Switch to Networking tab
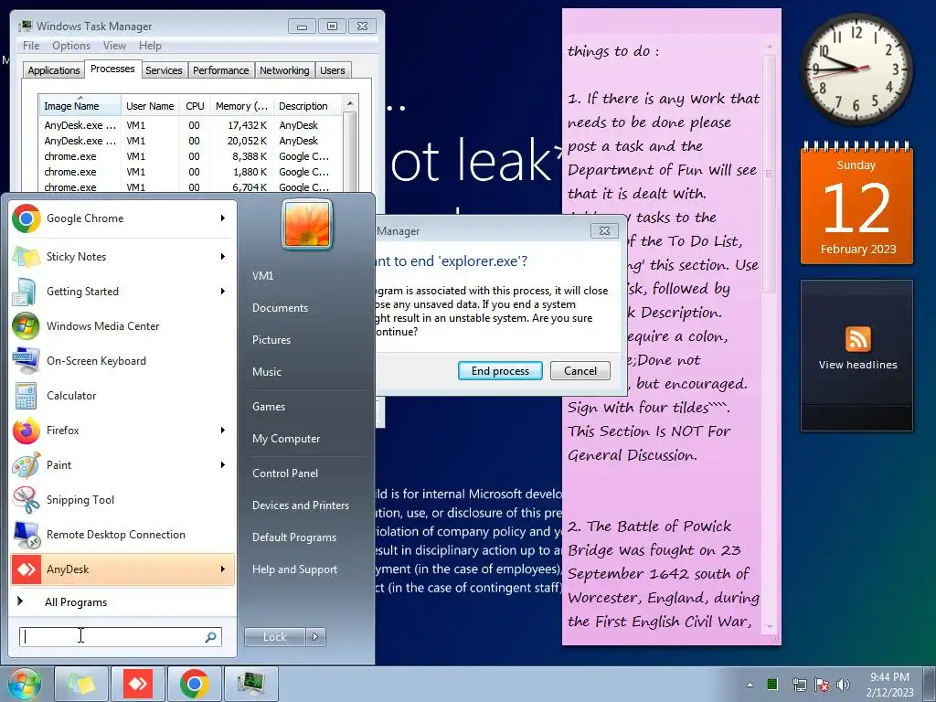 (x=285, y=70)
